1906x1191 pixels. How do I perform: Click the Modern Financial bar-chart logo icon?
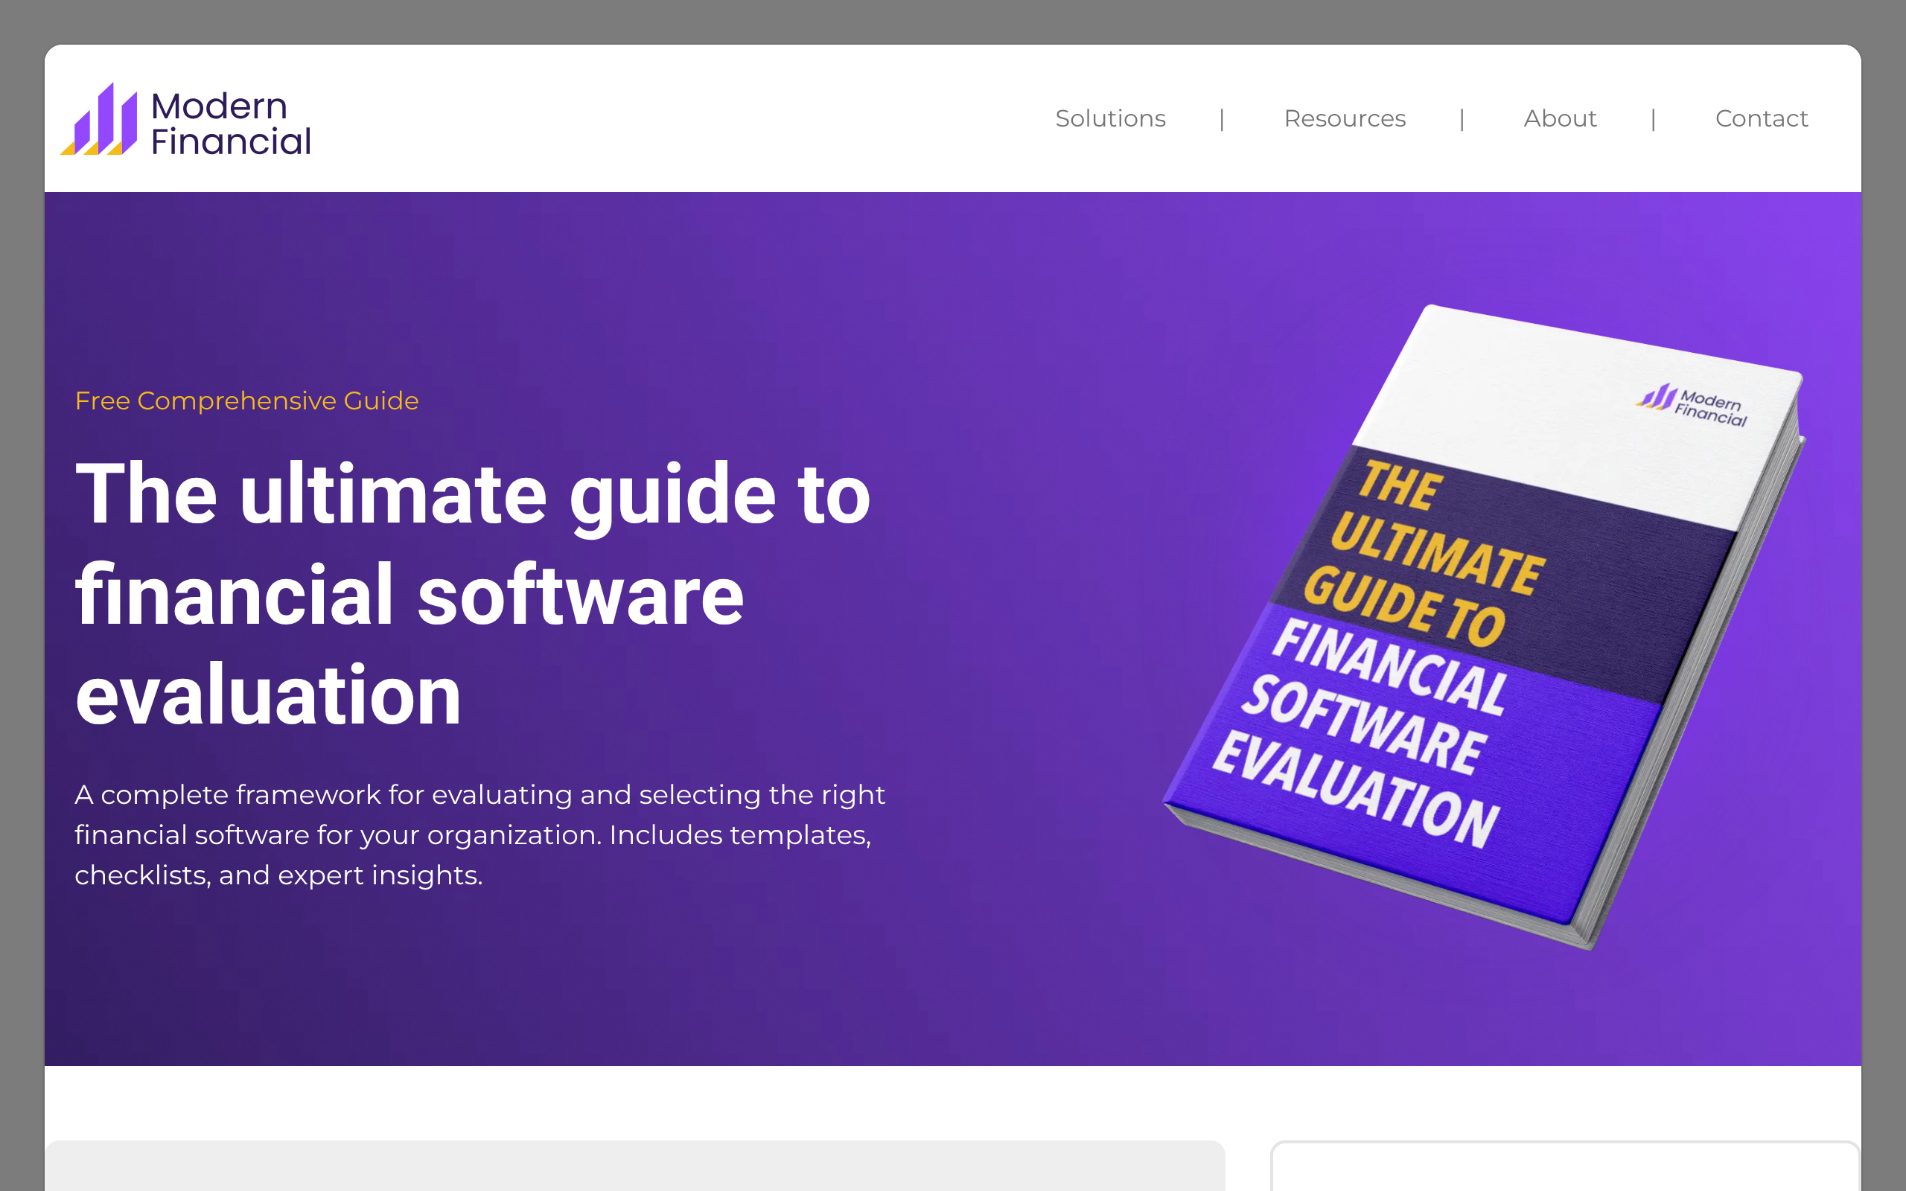(100, 121)
